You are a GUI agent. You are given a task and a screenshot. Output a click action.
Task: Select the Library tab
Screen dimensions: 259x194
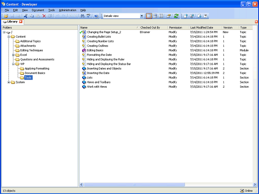[x=12, y=21]
